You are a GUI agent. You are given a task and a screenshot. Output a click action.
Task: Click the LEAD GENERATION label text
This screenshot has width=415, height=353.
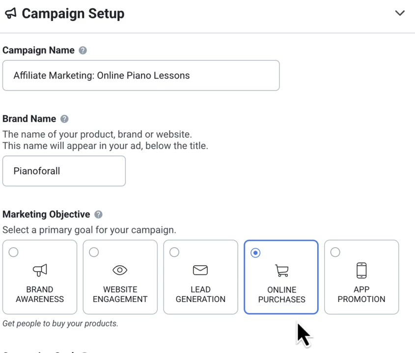coord(200,294)
